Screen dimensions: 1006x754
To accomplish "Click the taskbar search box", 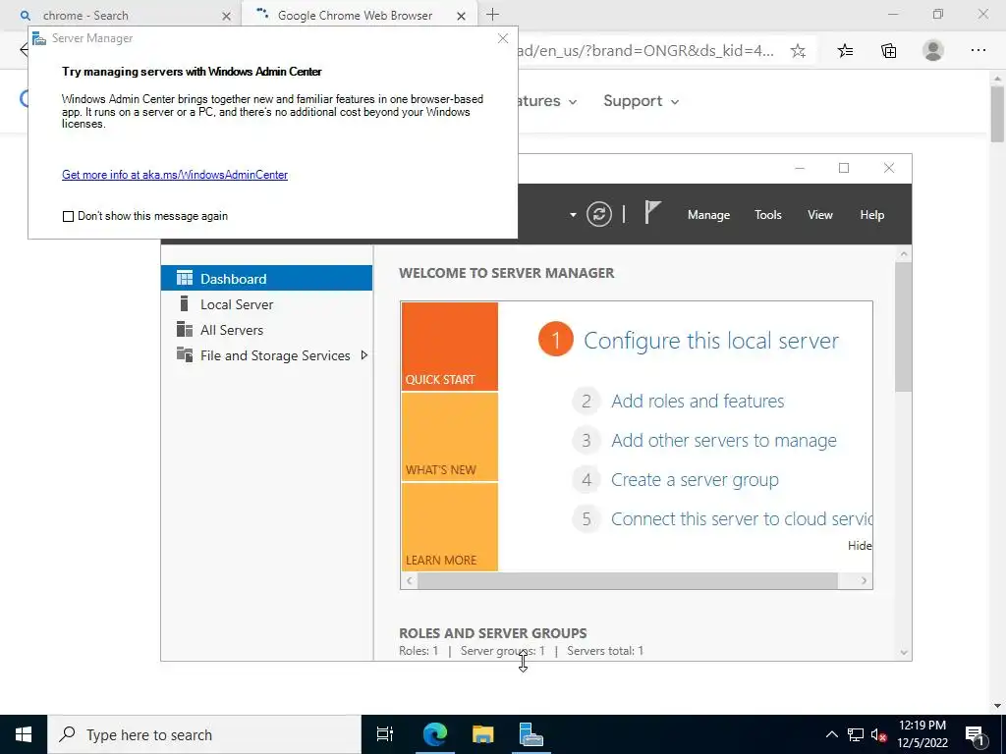I will tap(204, 734).
